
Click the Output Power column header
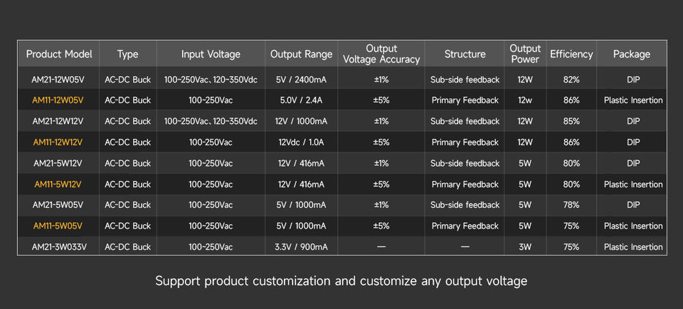525,54
